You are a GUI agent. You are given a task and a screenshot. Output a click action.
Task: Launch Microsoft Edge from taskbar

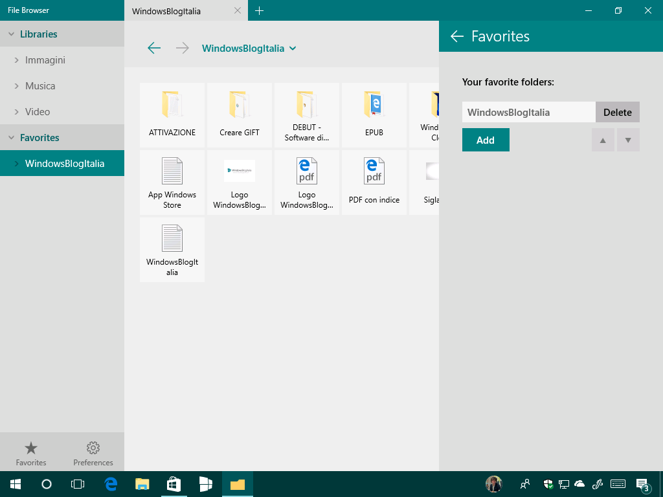coord(111,484)
